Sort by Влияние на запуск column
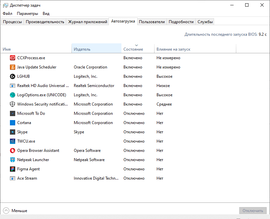This screenshot has height=219, width=270. (173, 49)
